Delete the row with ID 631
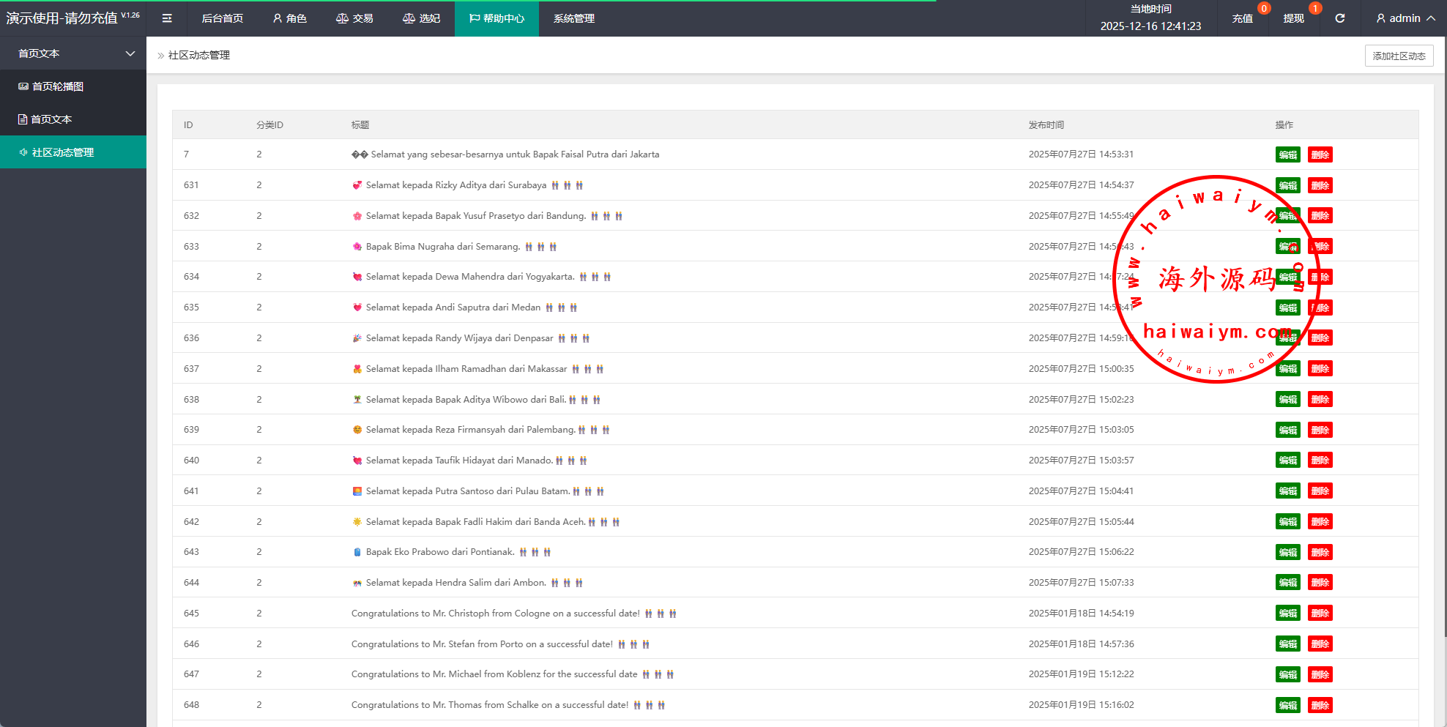The height and width of the screenshot is (727, 1447). [1320, 185]
